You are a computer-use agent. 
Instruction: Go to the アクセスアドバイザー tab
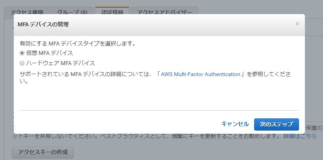164,11
